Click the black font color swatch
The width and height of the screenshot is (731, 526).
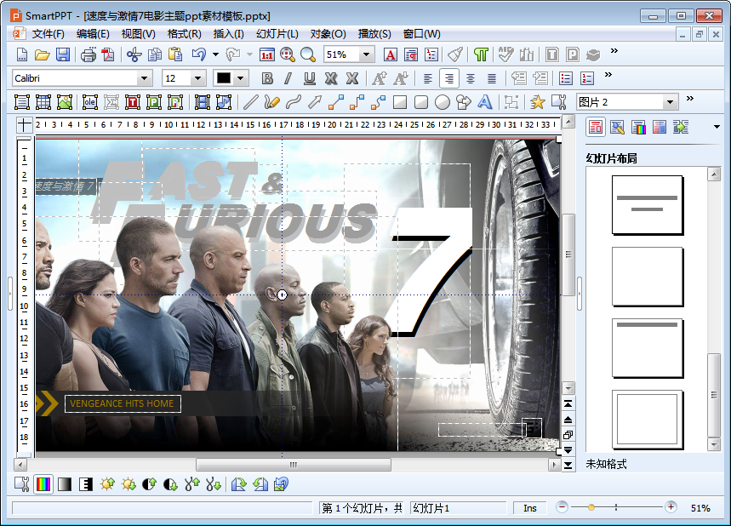point(224,78)
